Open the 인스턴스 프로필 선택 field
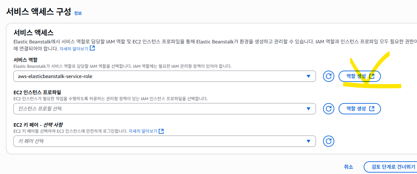This screenshot has width=417, height=174. point(165,109)
